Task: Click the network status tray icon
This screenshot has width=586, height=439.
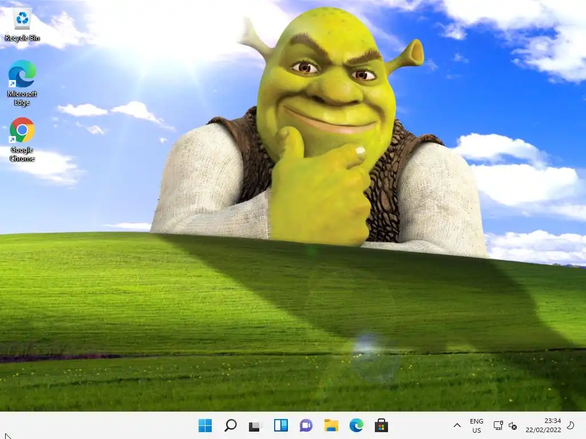Action: (498, 425)
